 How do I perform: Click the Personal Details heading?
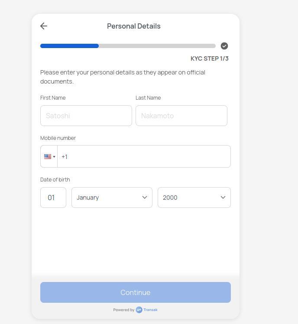tap(134, 26)
